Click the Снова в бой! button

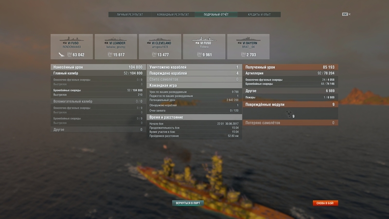(325, 203)
